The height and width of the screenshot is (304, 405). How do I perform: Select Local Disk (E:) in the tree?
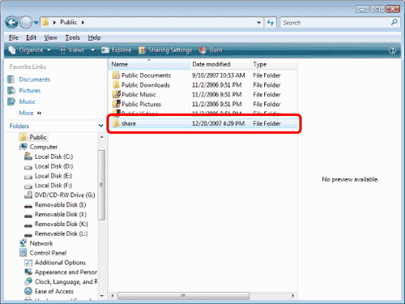click(x=53, y=176)
